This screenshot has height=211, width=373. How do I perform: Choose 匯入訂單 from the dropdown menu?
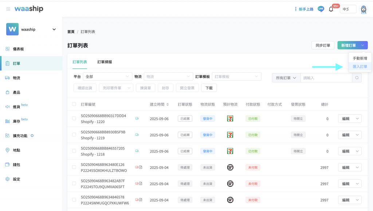pyautogui.click(x=360, y=67)
